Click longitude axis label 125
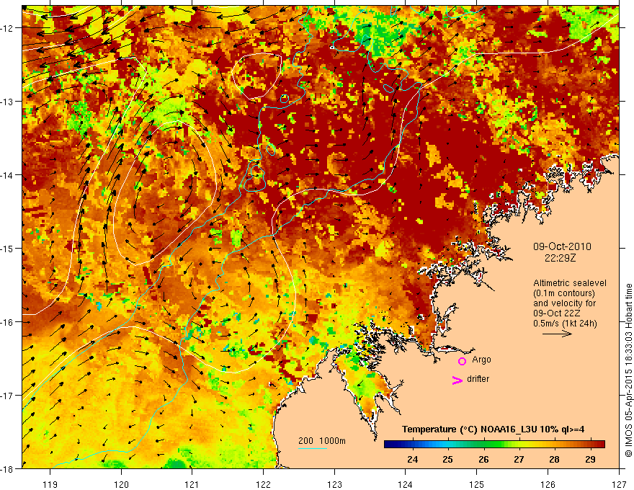Viewport: 634px width, 490px height. point(477,484)
